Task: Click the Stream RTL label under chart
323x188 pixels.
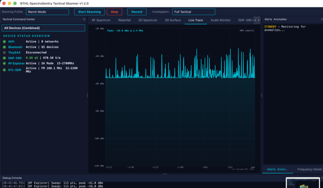Action: point(243,169)
